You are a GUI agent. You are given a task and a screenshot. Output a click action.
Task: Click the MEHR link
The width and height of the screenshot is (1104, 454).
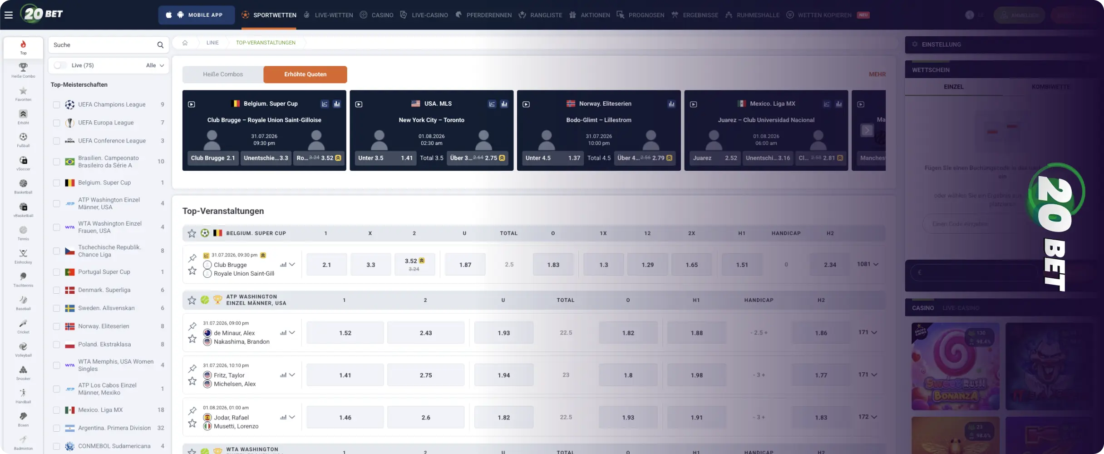coord(877,74)
